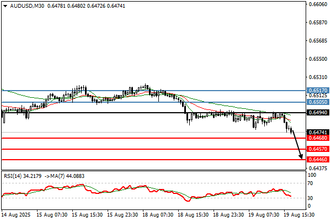
Task: Select the 0.64940 black level label
Action: coord(318,113)
